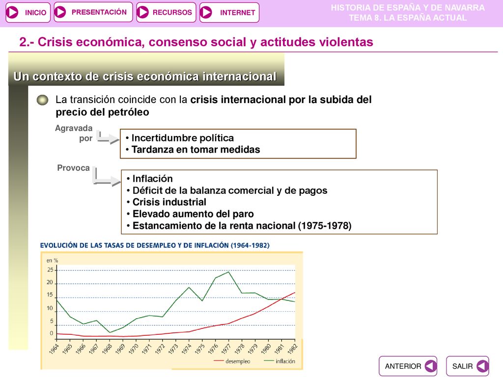Click the 1977 year label on chart axis
Image resolution: width=503 pixels, height=377 pixels.
coord(226,349)
